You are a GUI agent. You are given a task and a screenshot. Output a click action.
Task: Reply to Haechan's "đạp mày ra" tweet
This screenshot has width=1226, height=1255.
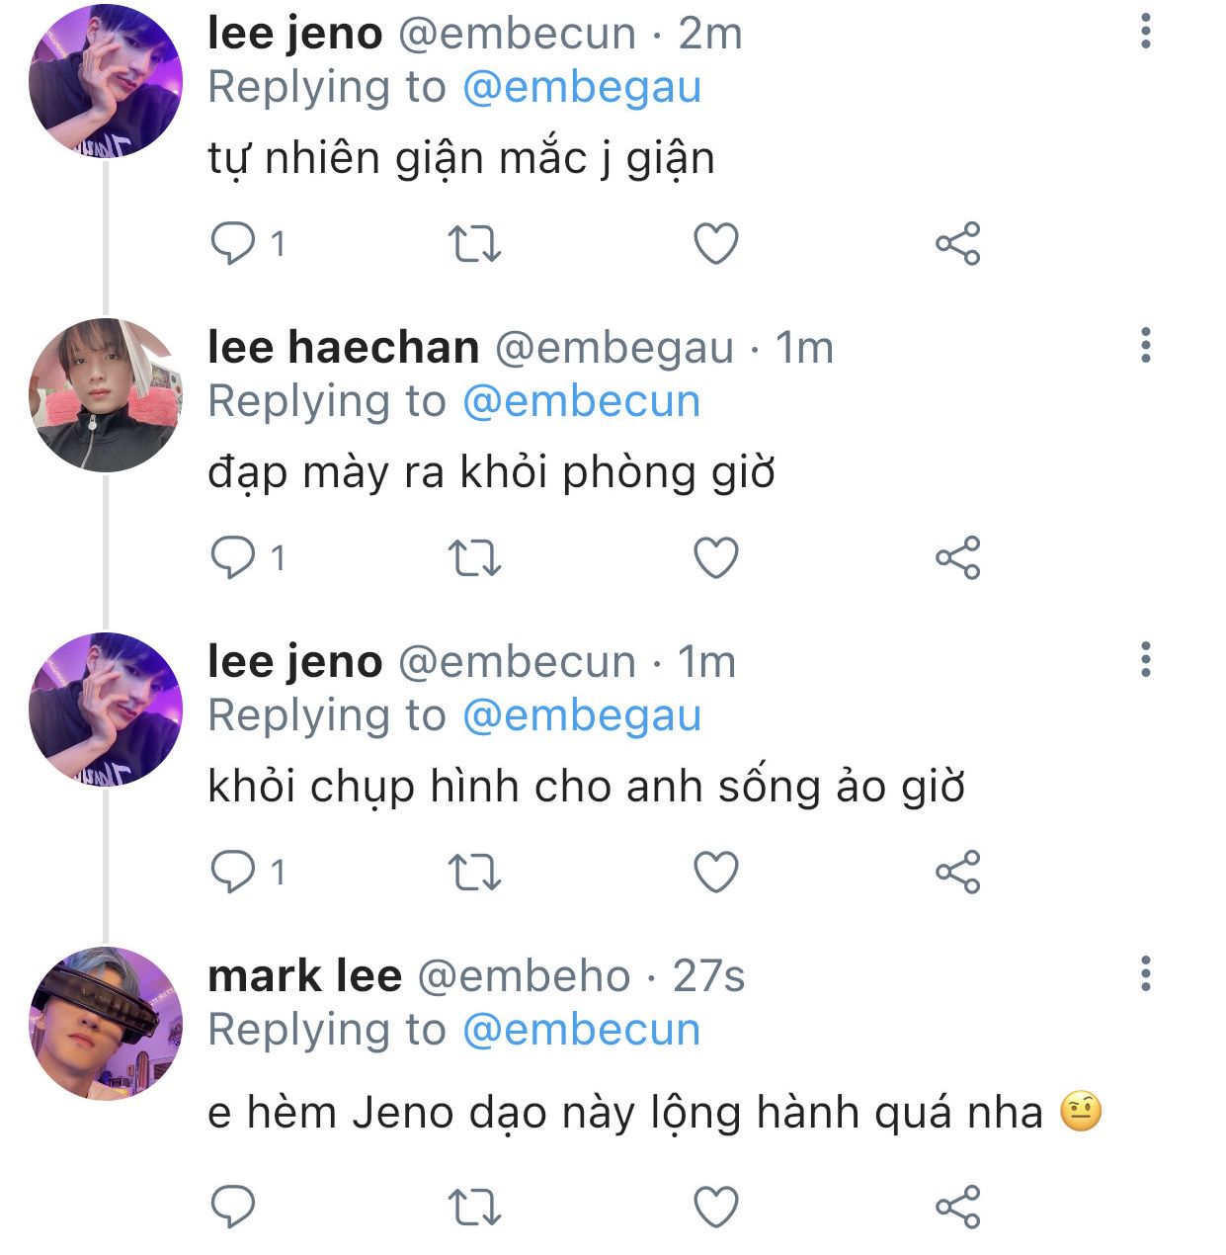(234, 558)
